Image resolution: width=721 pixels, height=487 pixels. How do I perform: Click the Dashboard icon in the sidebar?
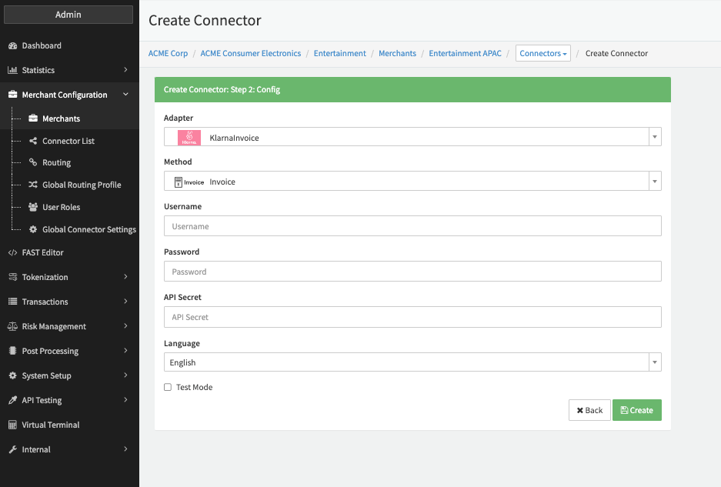(x=12, y=46)
